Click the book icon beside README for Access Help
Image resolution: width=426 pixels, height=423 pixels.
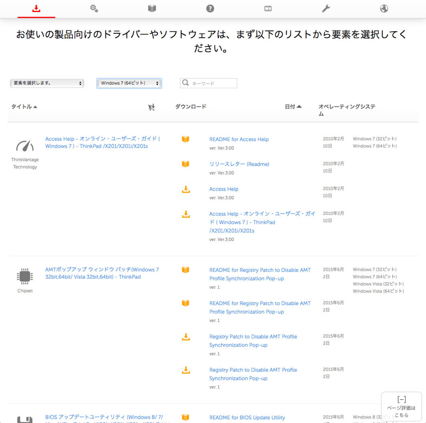[x=186, y=139]
